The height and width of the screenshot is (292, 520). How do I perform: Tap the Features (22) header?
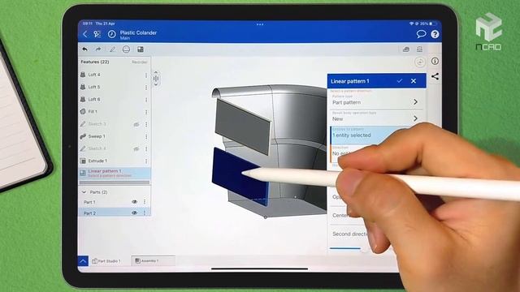click(95, 62)
